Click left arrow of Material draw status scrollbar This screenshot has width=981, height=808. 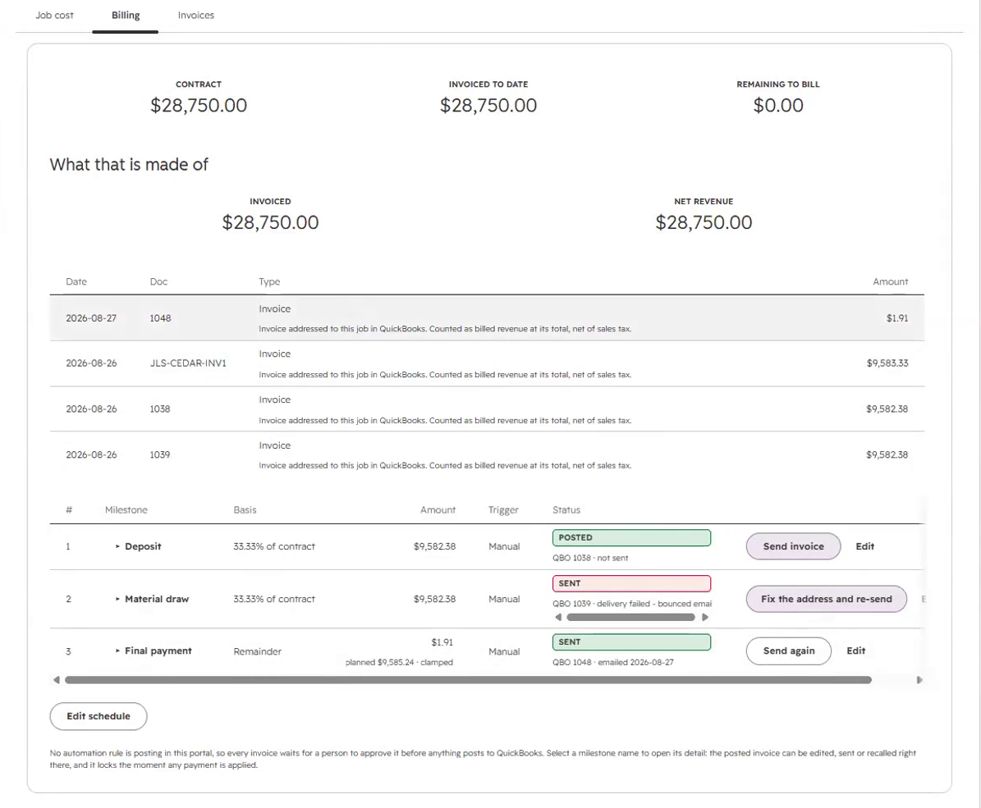click(x=558, y=617)
